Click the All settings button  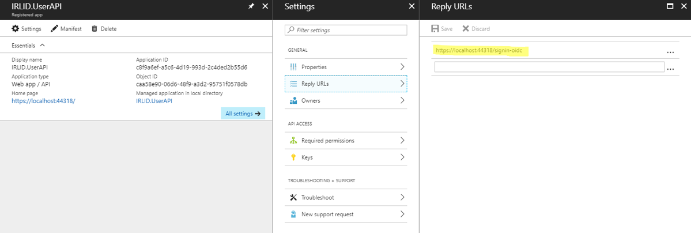pos(243,114)
